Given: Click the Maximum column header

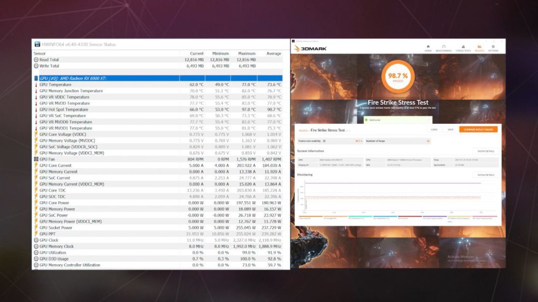Looking at the screenshot, I should (x=246, y=53).
